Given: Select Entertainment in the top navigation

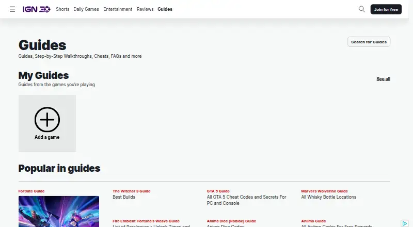Looking at the screenshot, I should click(118, 9).
